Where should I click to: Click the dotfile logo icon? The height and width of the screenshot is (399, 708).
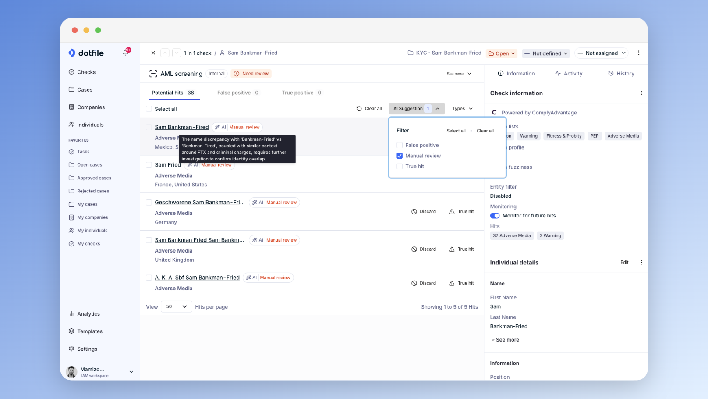(x=72, y=53)
